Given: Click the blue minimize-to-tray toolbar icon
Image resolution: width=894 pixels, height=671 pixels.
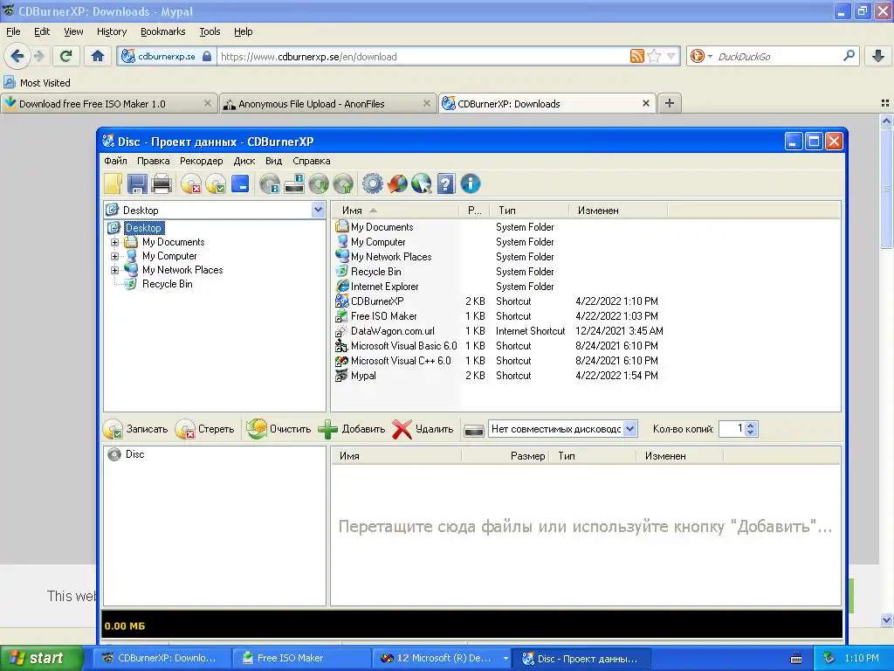Looking at the screenshot, I should pos(240,183).
